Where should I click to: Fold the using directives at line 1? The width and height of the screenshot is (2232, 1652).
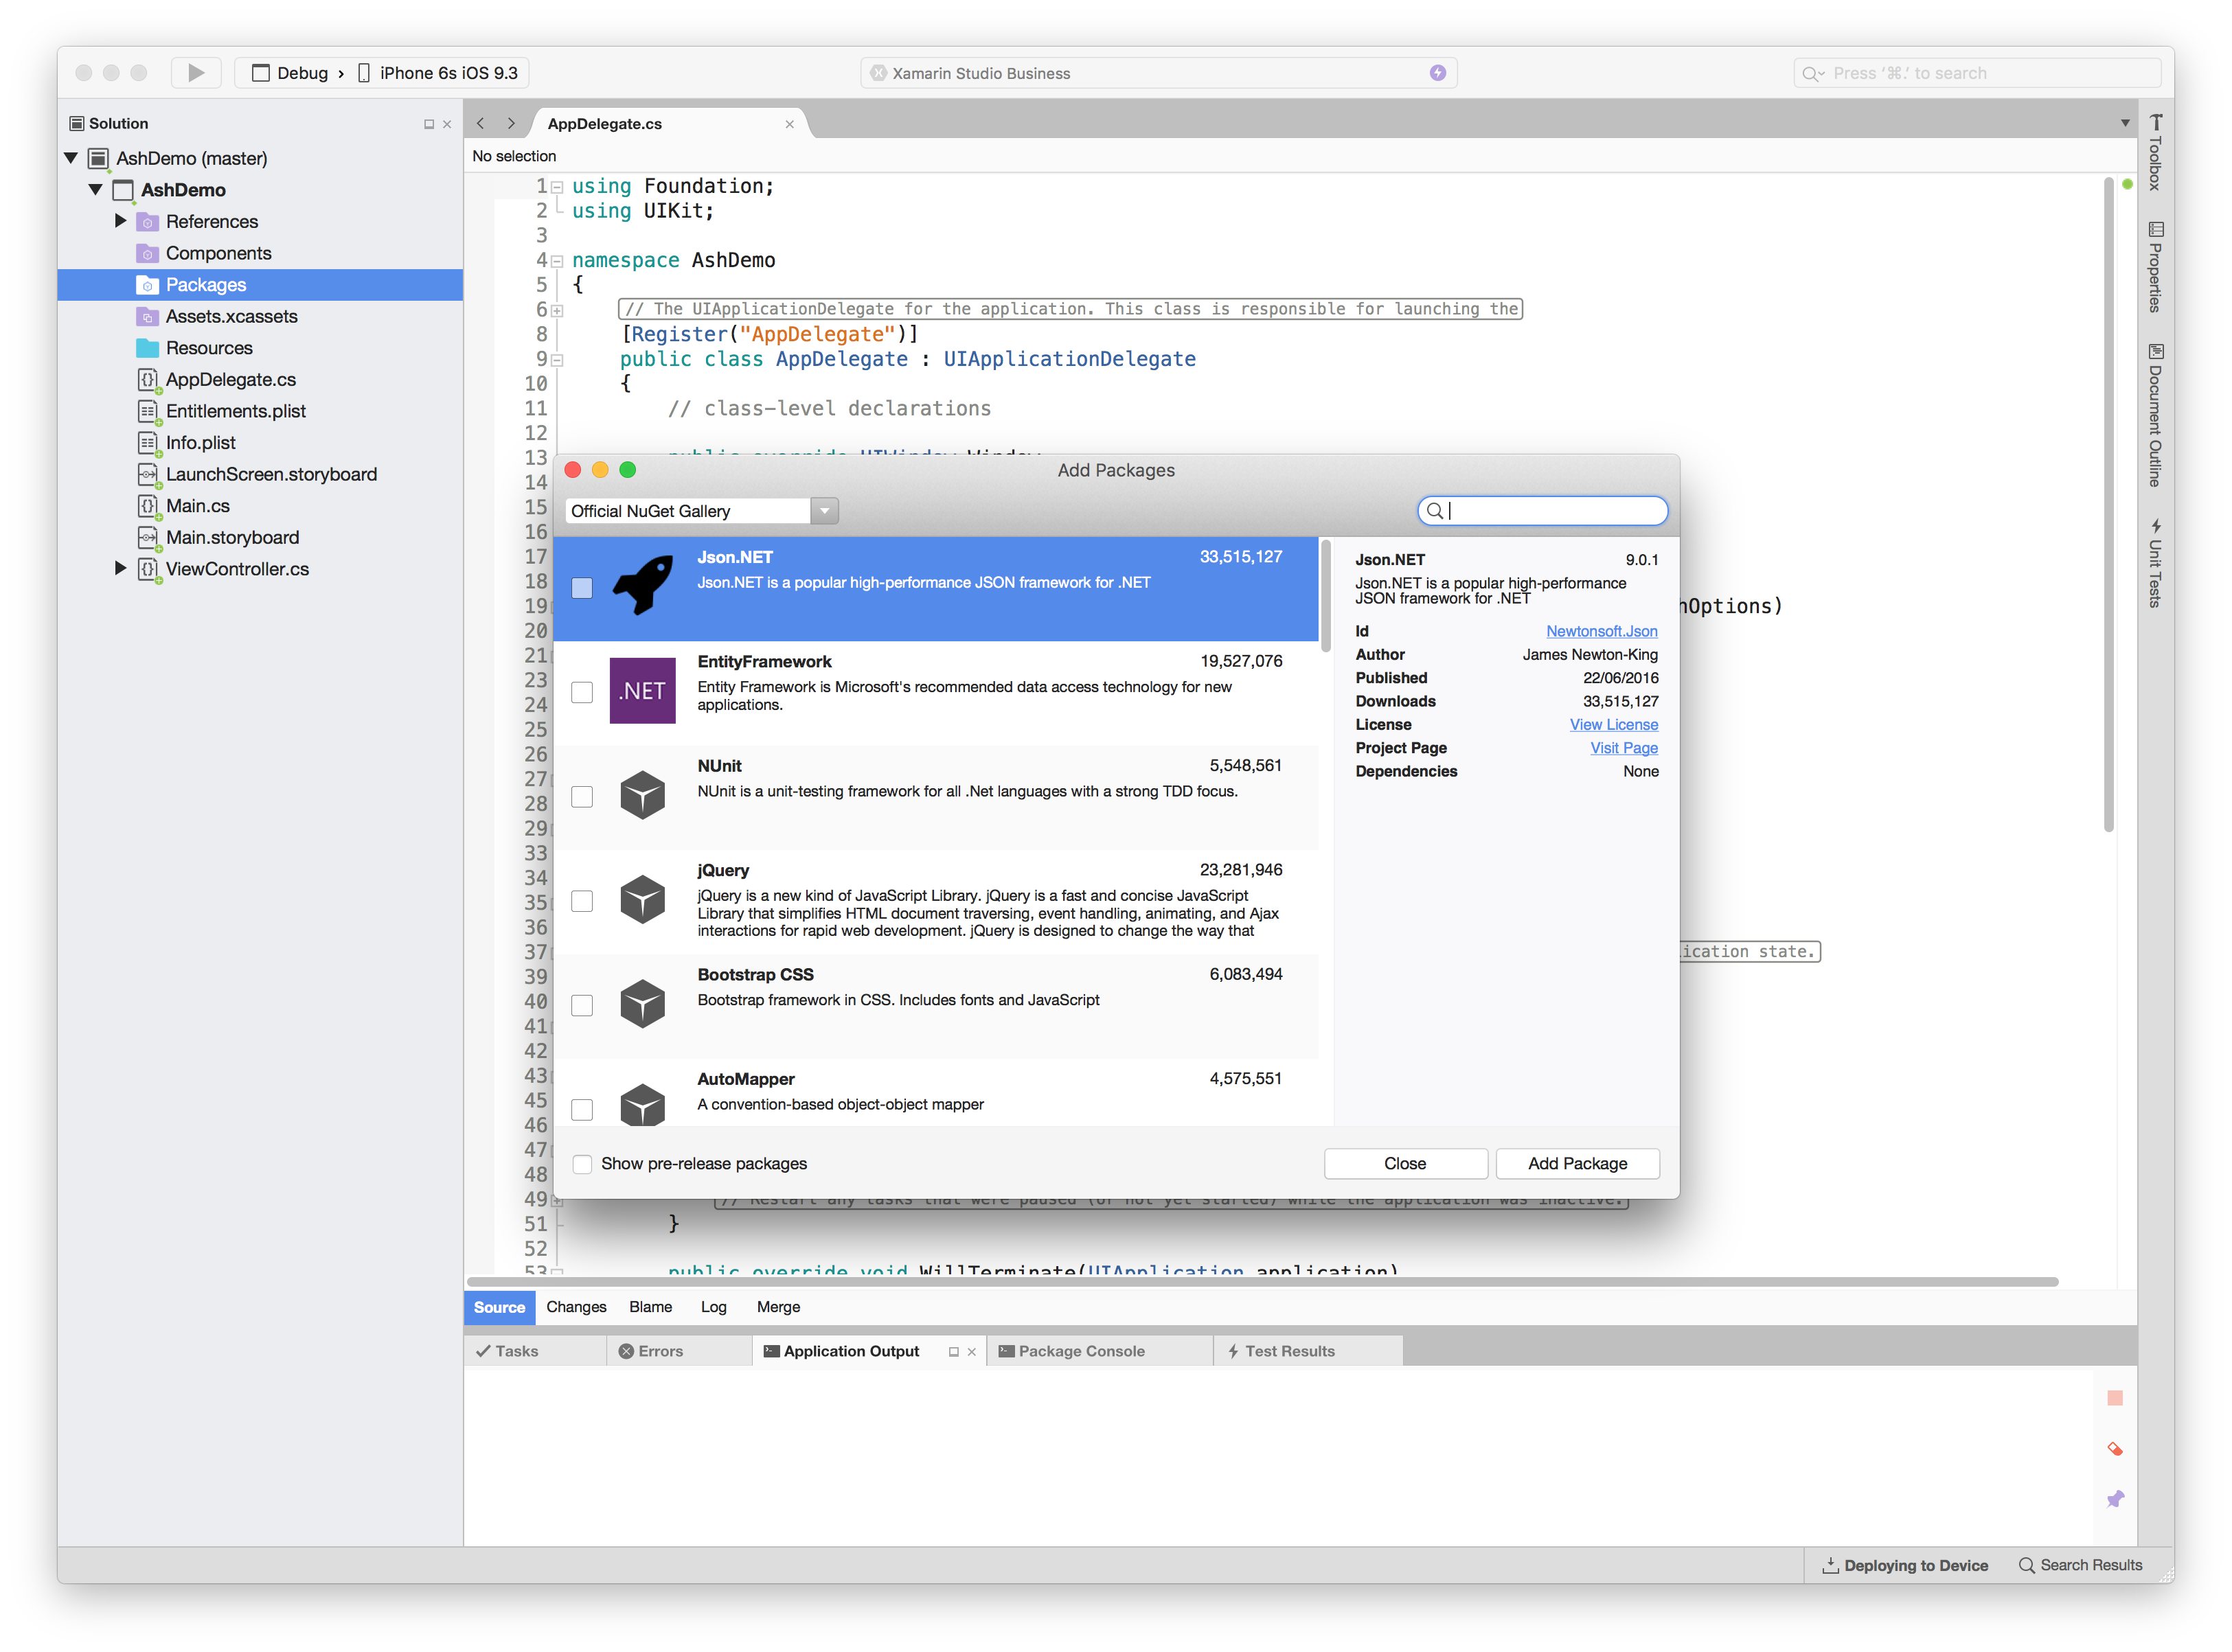coord(558,187)
